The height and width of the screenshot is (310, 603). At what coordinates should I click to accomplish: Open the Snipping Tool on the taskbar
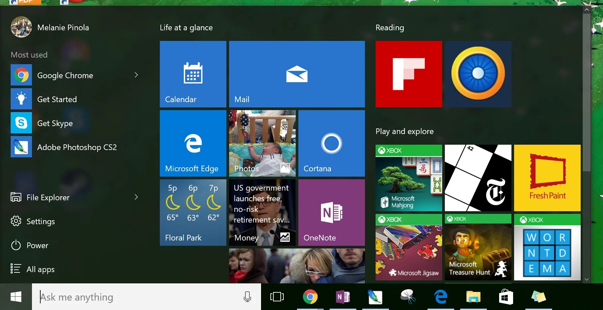[408, 297]
